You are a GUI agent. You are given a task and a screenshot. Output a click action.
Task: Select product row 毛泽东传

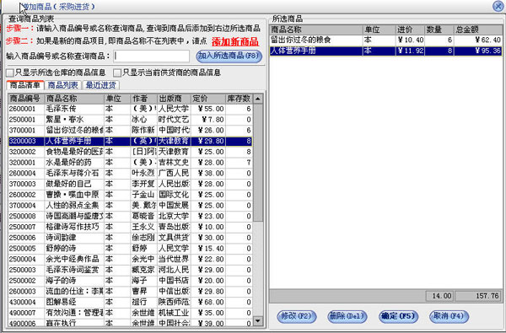[x=131, y=109]
